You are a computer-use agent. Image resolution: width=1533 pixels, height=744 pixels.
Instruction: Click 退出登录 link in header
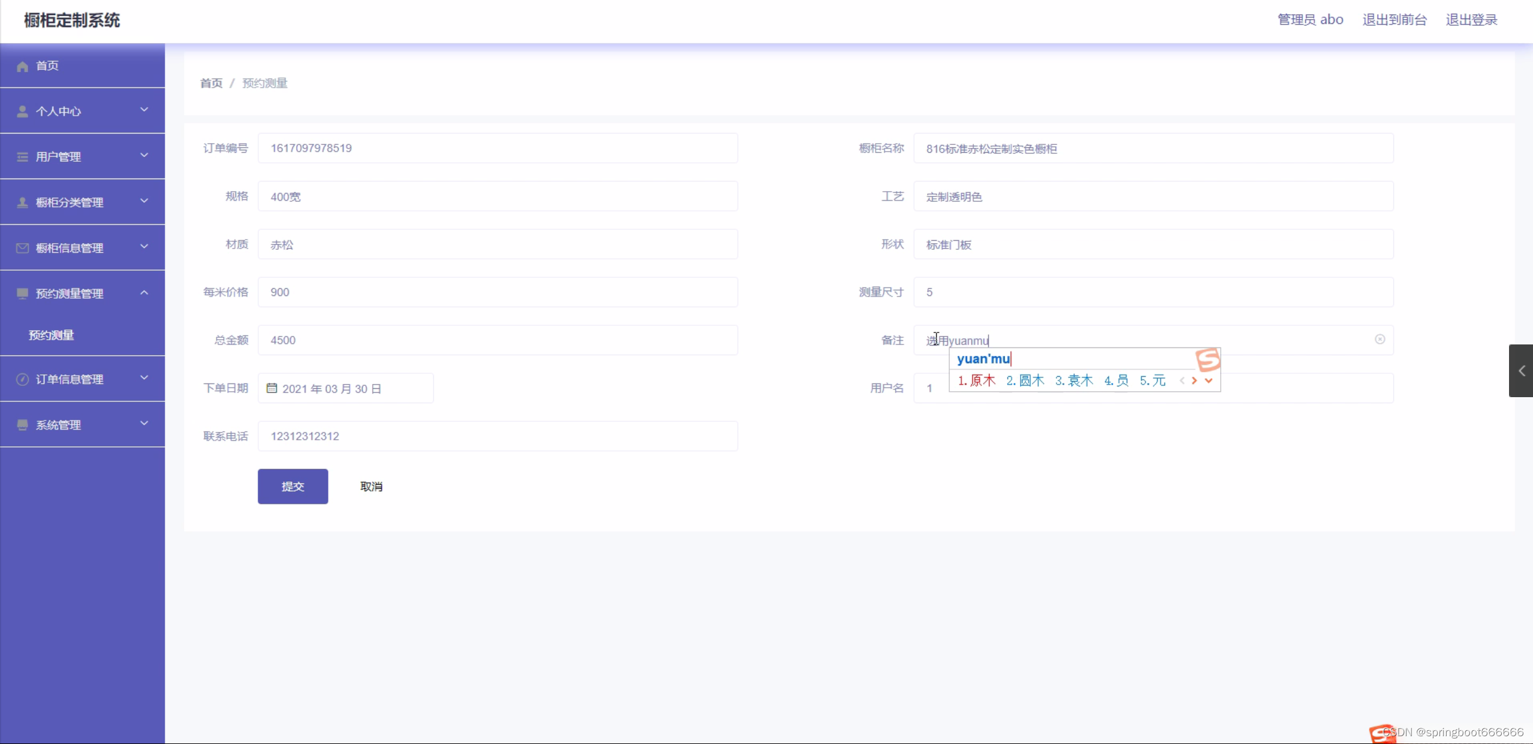[1471, 20]
